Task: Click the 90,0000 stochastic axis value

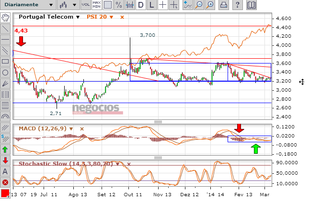Action: click(287, 163)
